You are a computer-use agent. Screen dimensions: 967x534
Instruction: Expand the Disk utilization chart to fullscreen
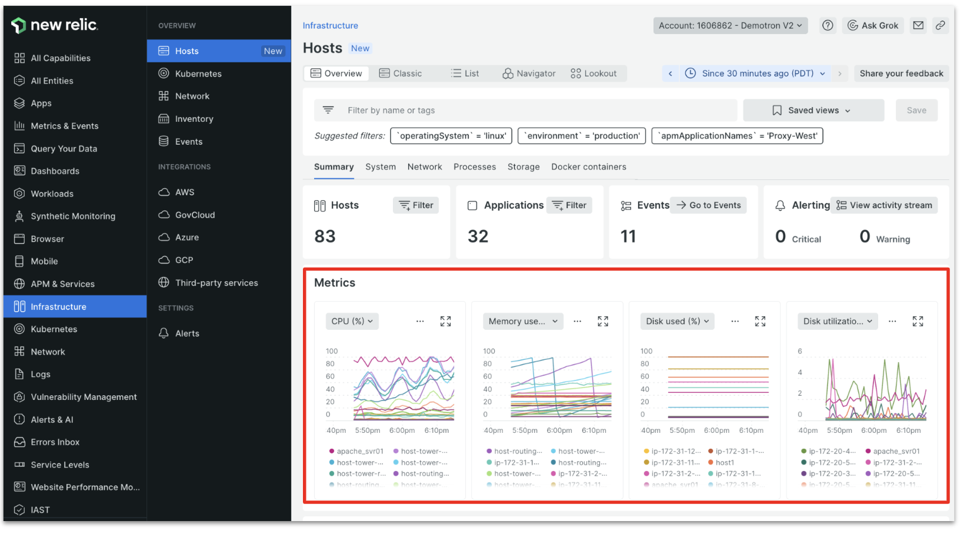click(x=918, y=321)
